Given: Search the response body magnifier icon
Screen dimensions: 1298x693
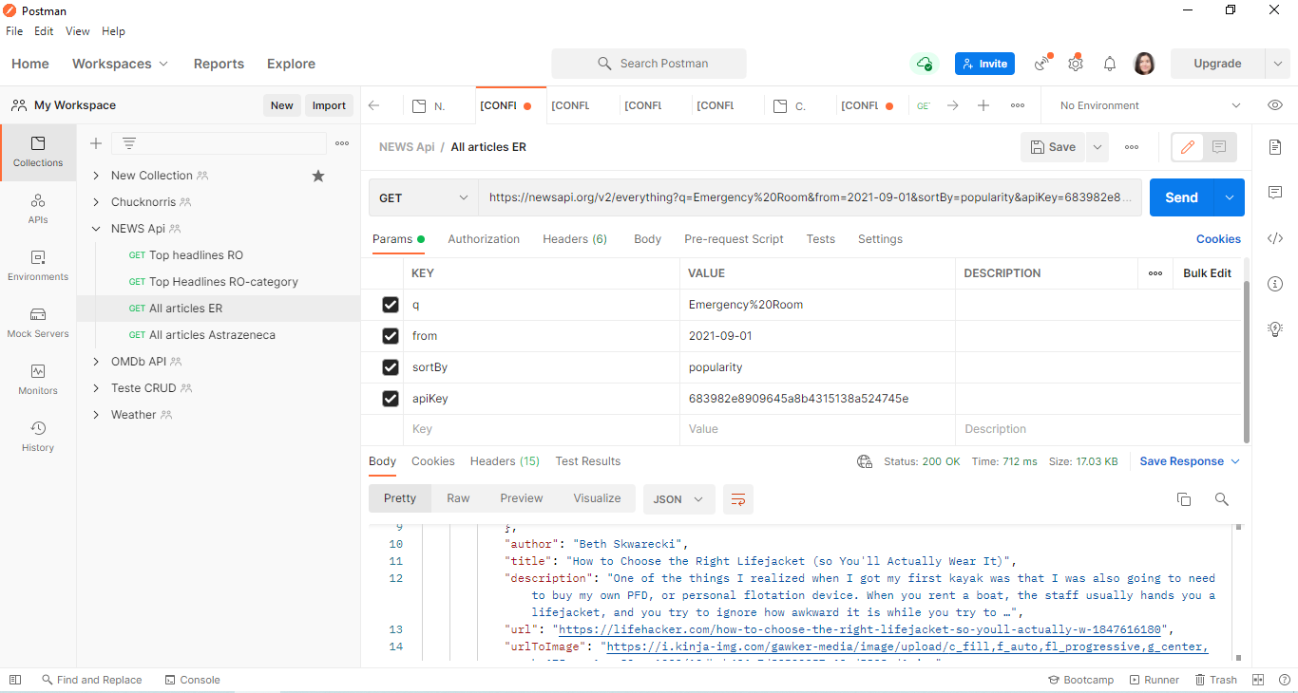Looking at the screenshot, I should pyautogui.click(x=1222, y=499).
